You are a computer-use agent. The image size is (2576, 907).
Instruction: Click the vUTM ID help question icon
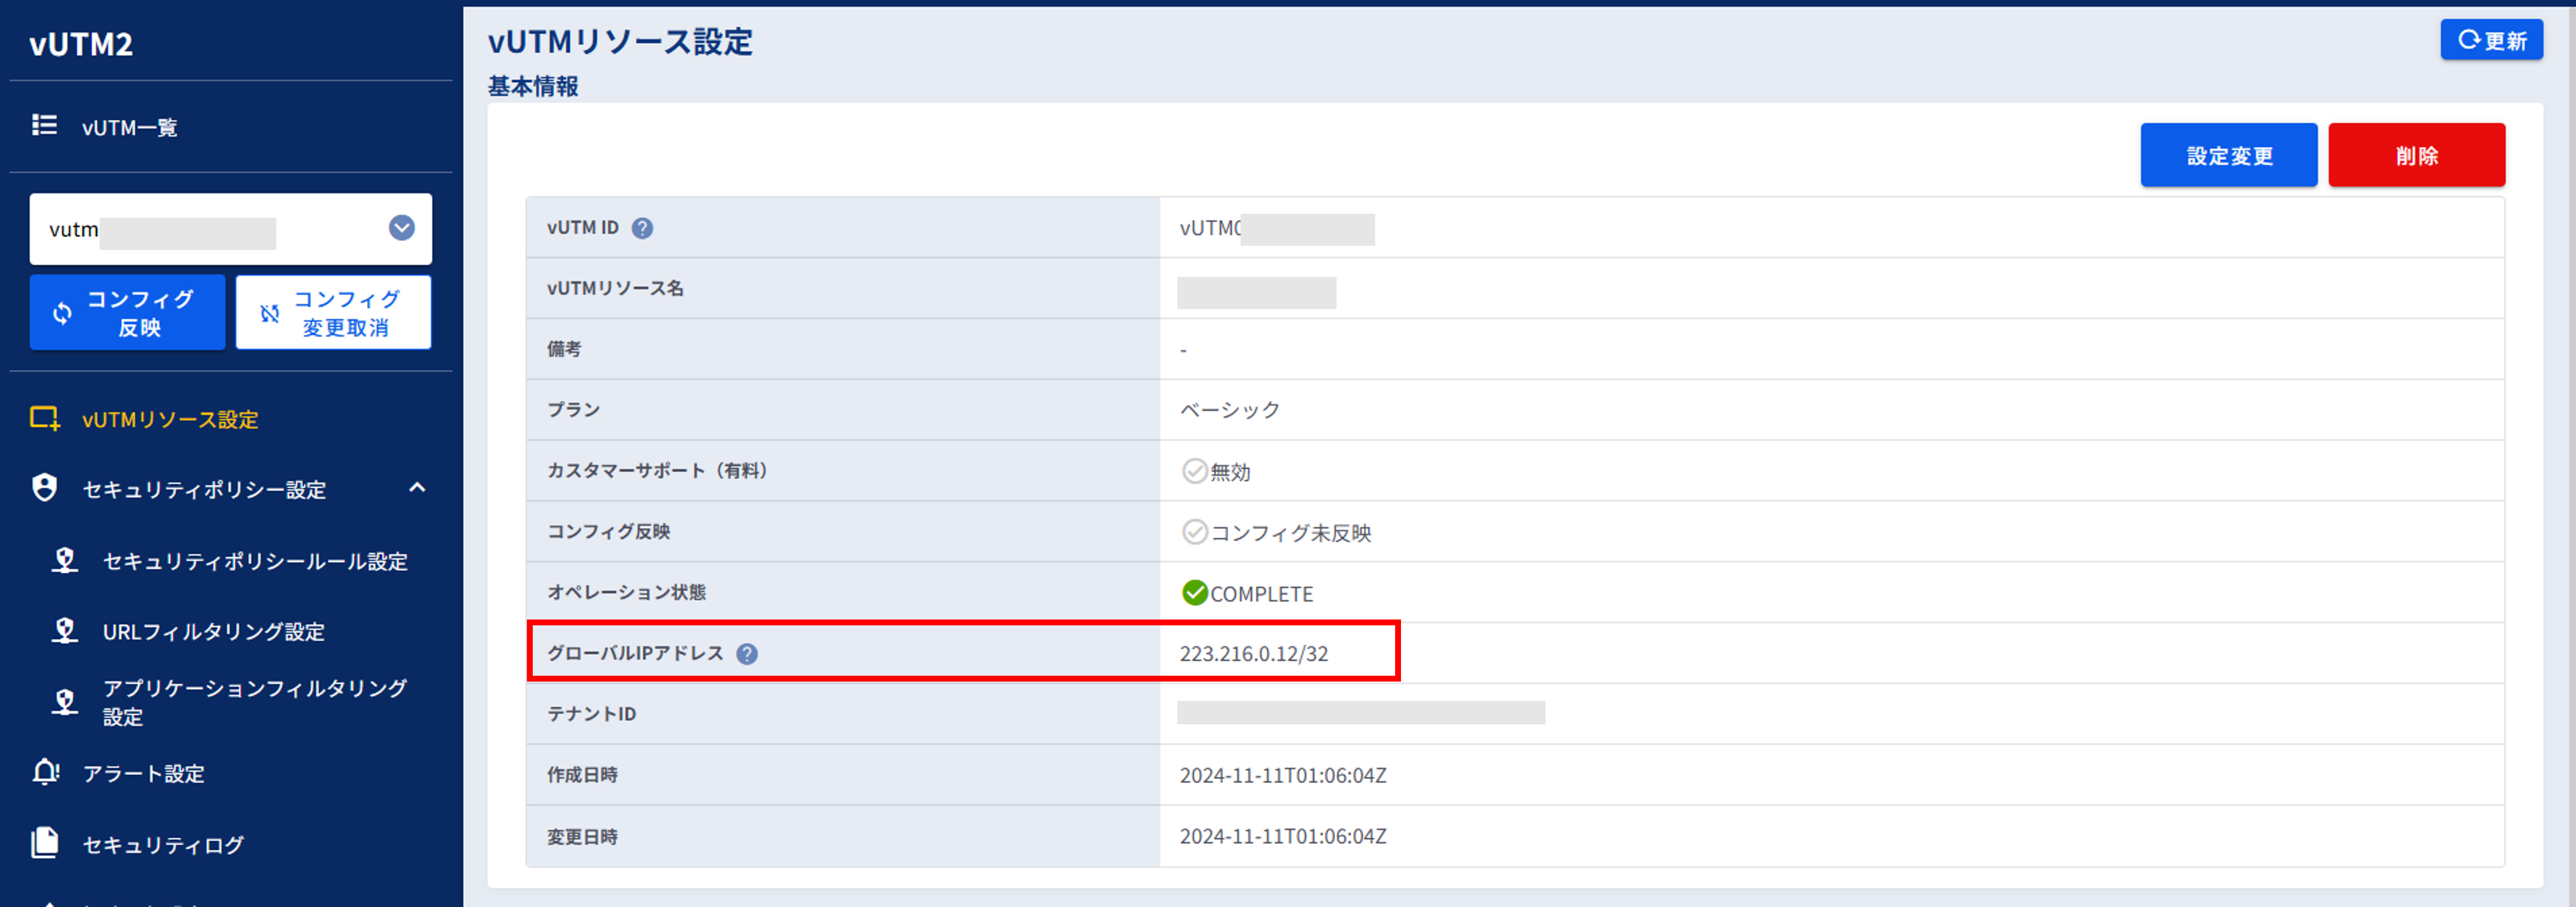pyautogui.click(x=642, y=228)
